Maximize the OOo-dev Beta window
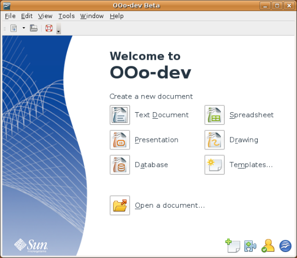 277,6
